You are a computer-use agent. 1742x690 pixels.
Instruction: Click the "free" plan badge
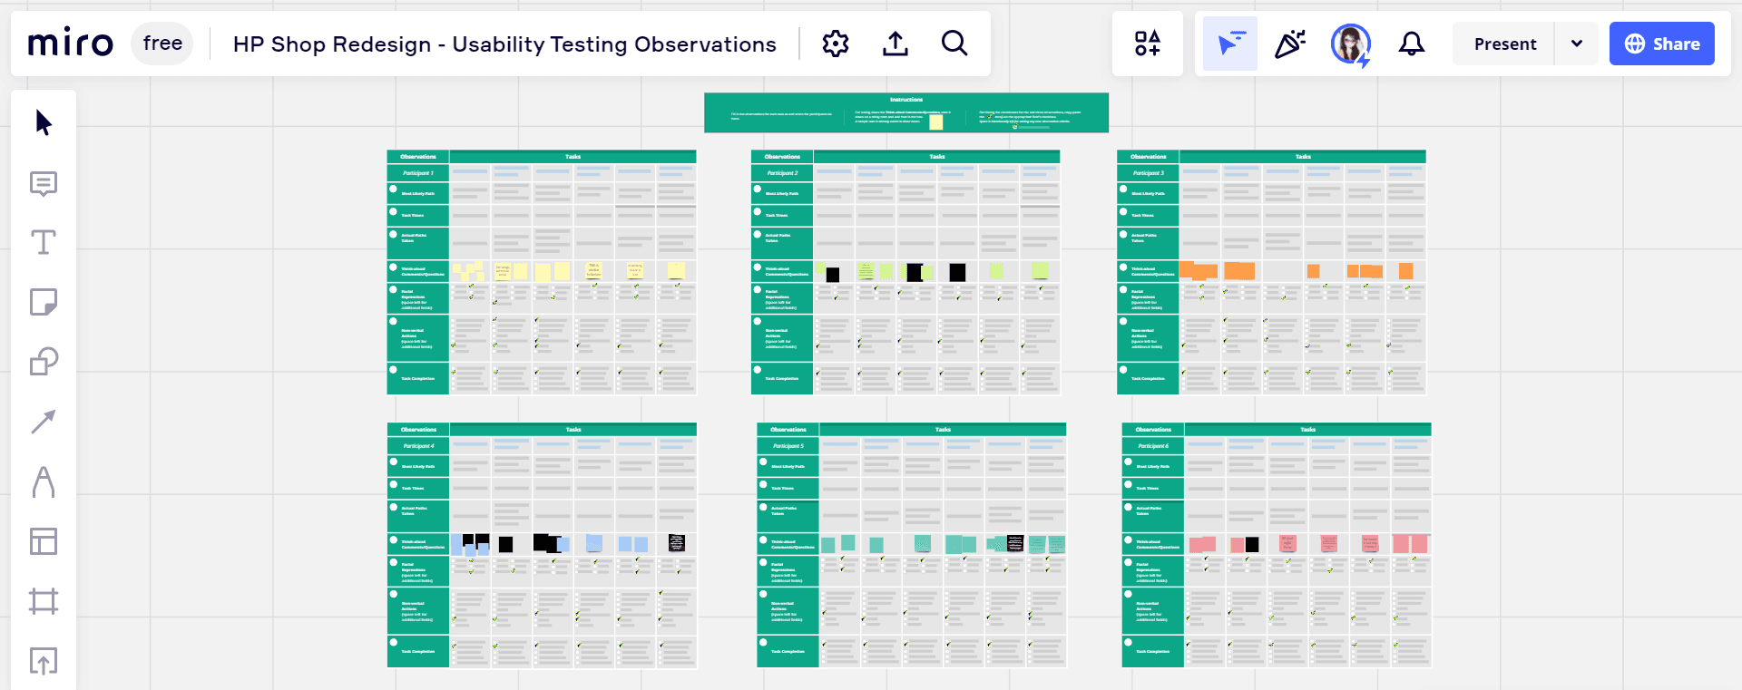(x=162, y=44)
